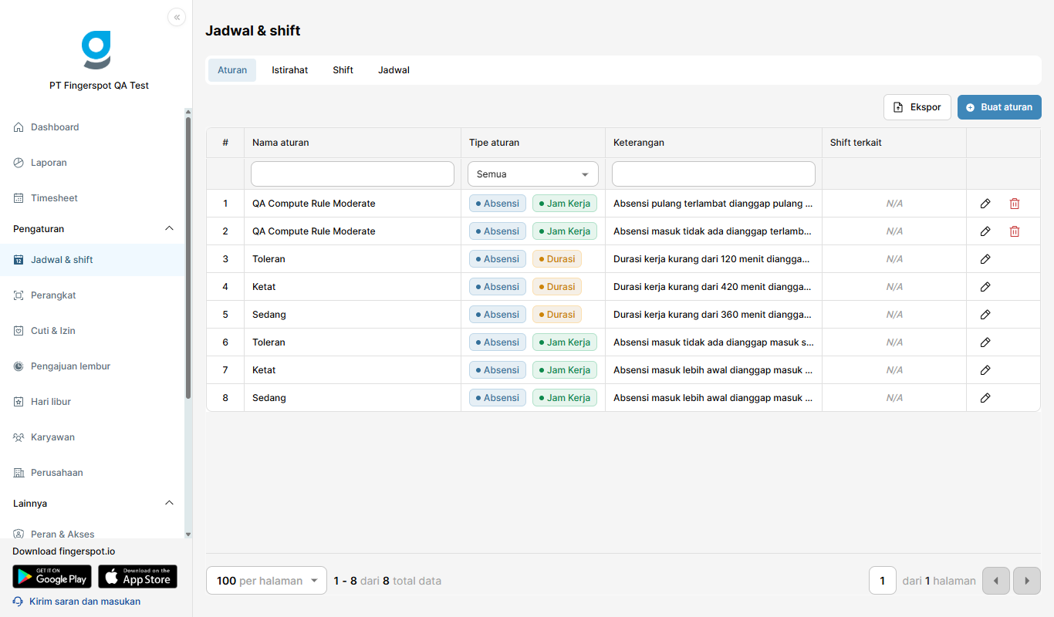Open Perusahaan in the sidebar
Screen dimensions: 1054x617
(x=92, y=473)
